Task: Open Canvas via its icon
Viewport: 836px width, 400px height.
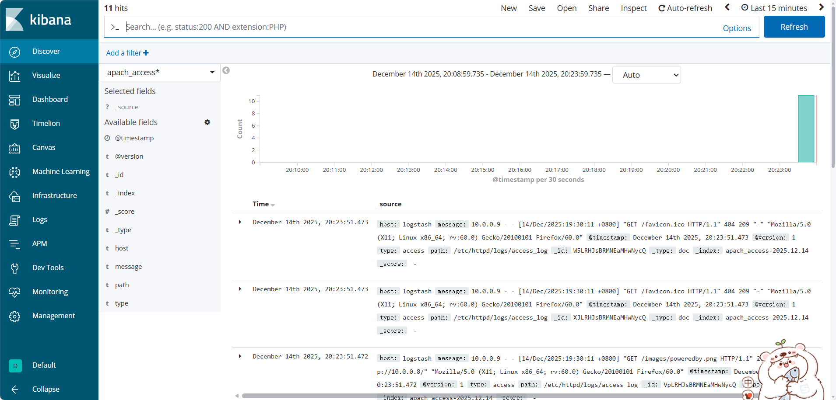Action: pos(14,148)
